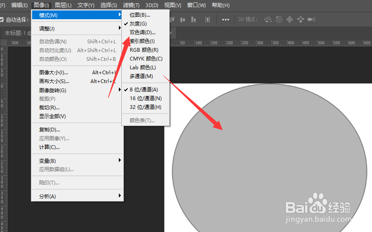This screenshot has width=372, height=232.
Task: Click 显示全部(V) menu entry
Action: pyautogui.click(x=77, y=116)
